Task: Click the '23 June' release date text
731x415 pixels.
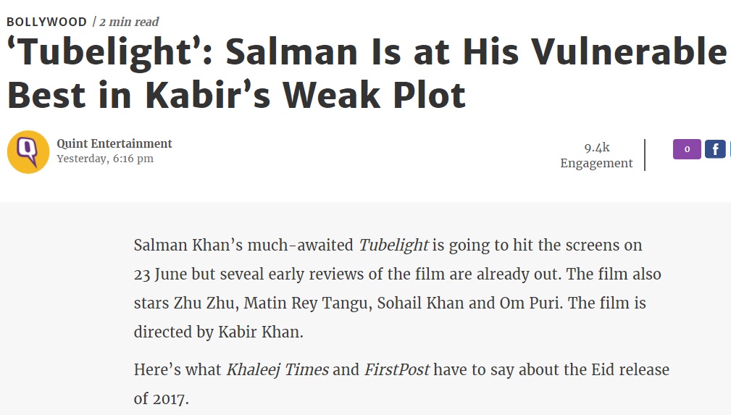Action: point(160,274)
